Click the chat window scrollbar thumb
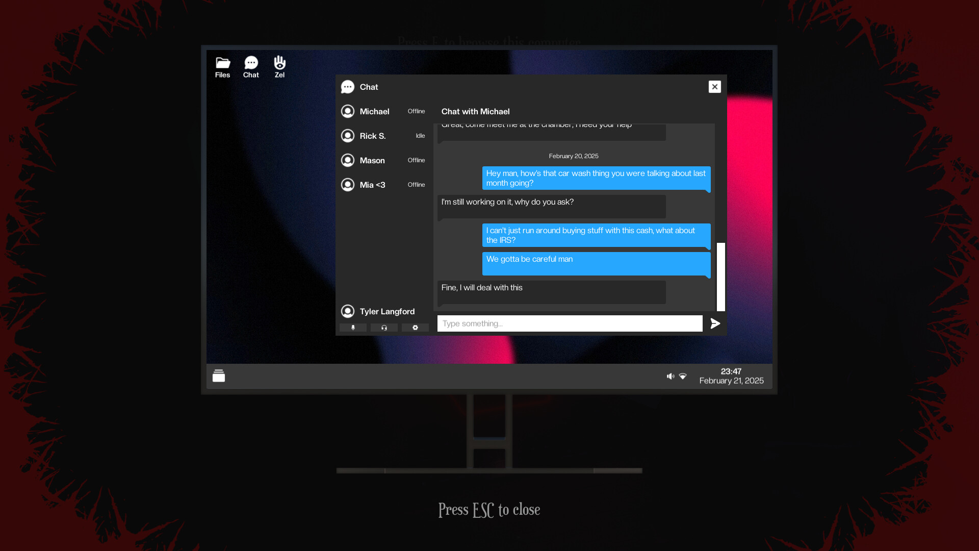Screen dimensions: 979x551 (720, 277)
